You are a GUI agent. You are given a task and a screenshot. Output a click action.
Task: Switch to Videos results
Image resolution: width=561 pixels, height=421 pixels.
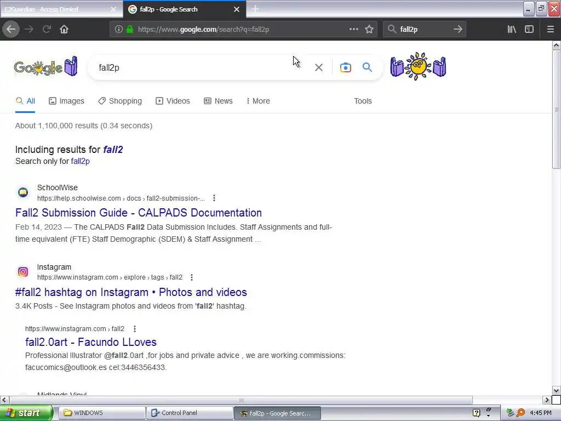[x=173, y=101]
